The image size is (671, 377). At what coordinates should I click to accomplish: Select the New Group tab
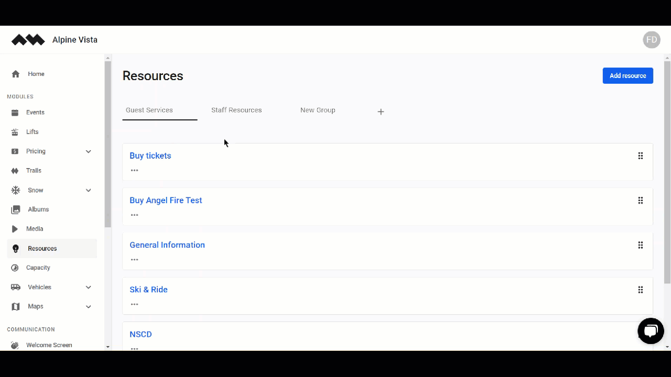(x=318, y=110)
